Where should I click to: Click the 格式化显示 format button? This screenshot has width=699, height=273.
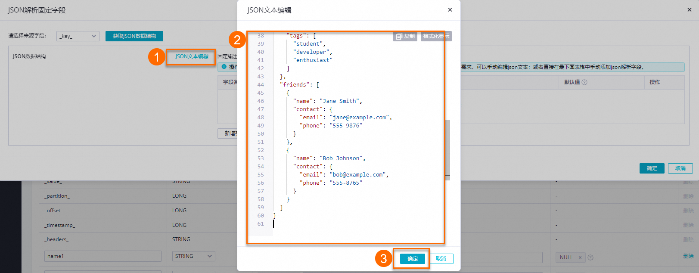pyautogui.click(x=436, y=36)
